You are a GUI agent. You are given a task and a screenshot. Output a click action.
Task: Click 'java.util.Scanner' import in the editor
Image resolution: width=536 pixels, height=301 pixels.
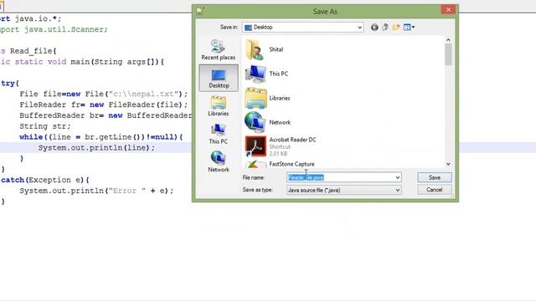click(64, 29)
